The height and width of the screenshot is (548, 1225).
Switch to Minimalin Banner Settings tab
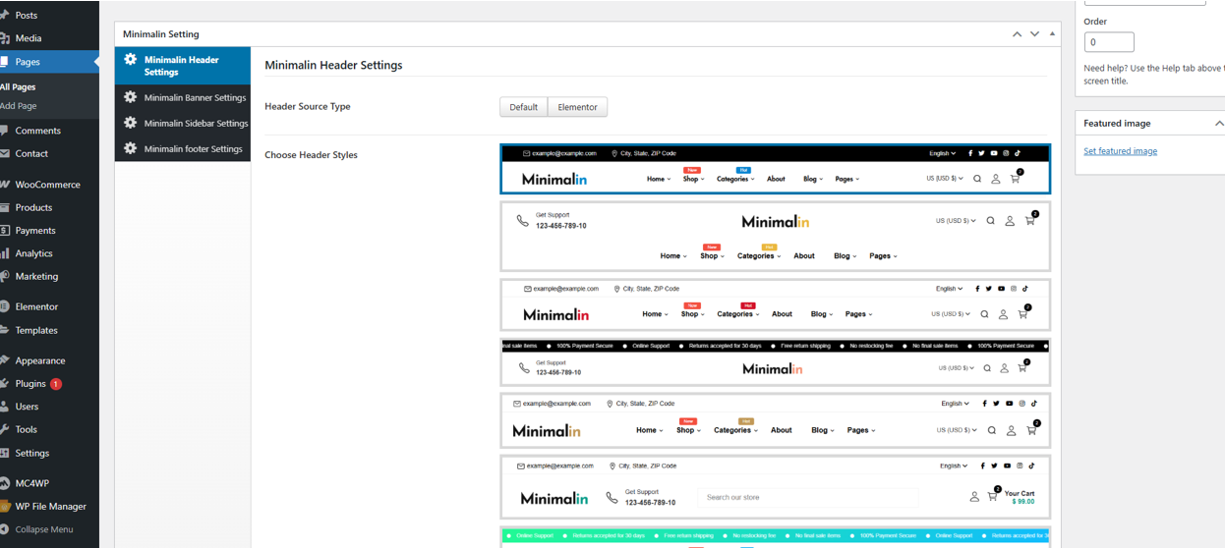(183, 98)
